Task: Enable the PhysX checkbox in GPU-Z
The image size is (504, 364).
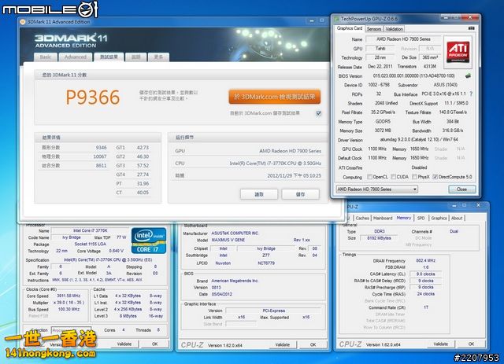Action: [x=415, y=177]
